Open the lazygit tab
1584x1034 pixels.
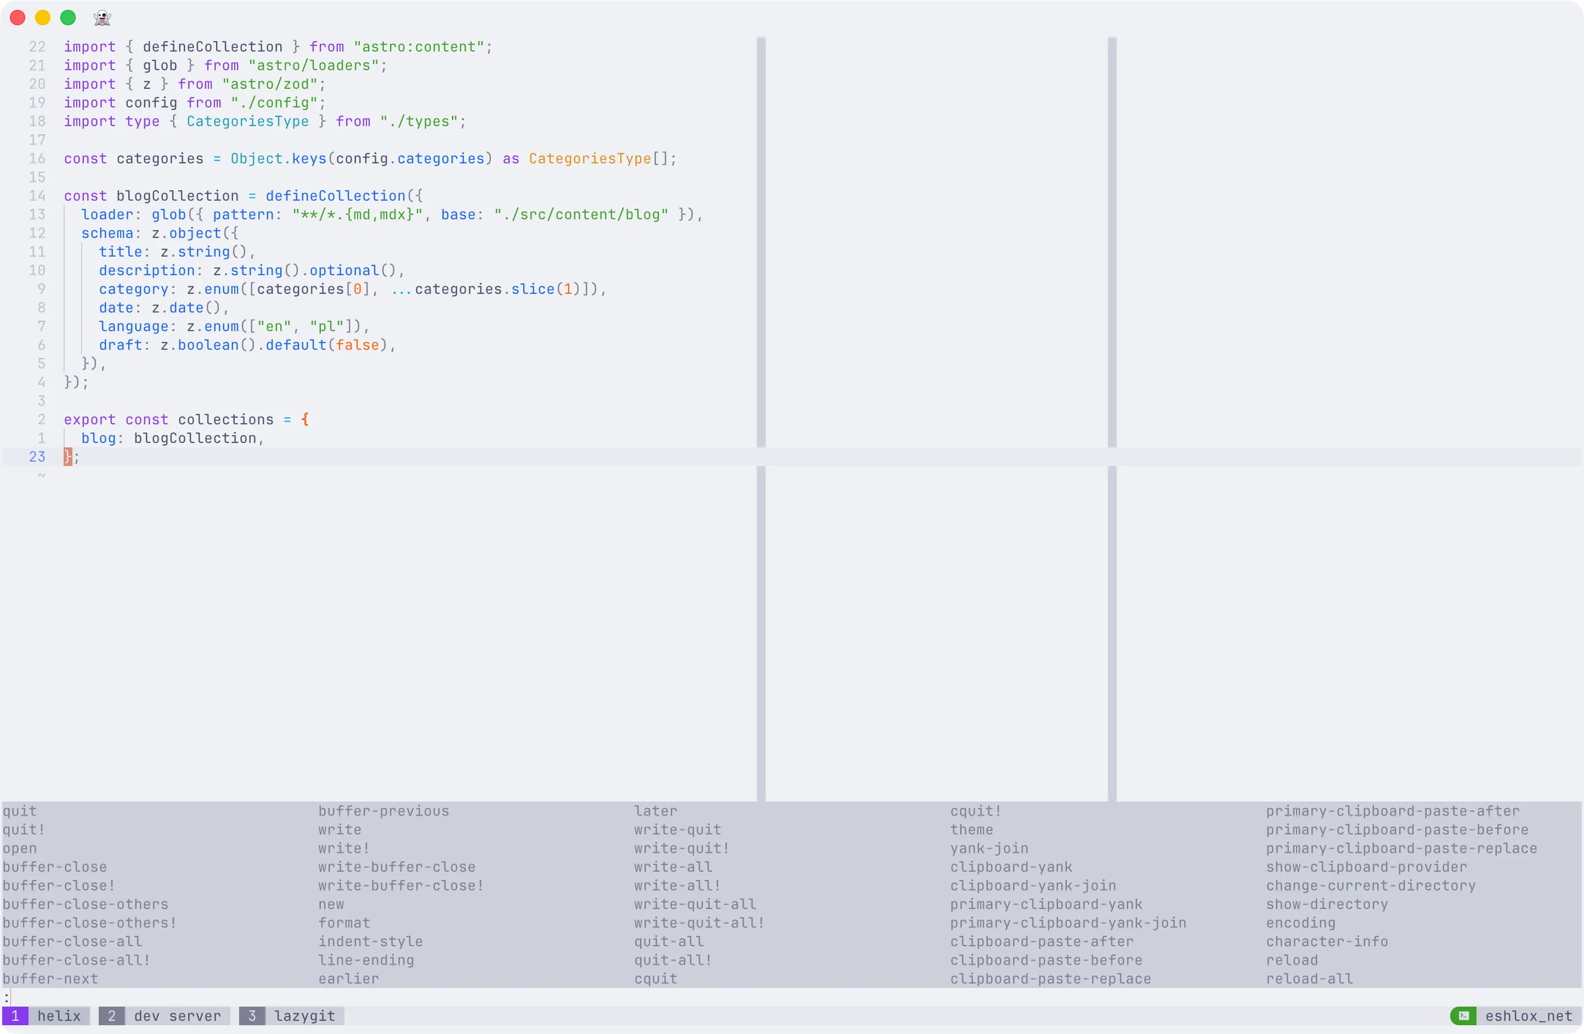point(304,1015)
